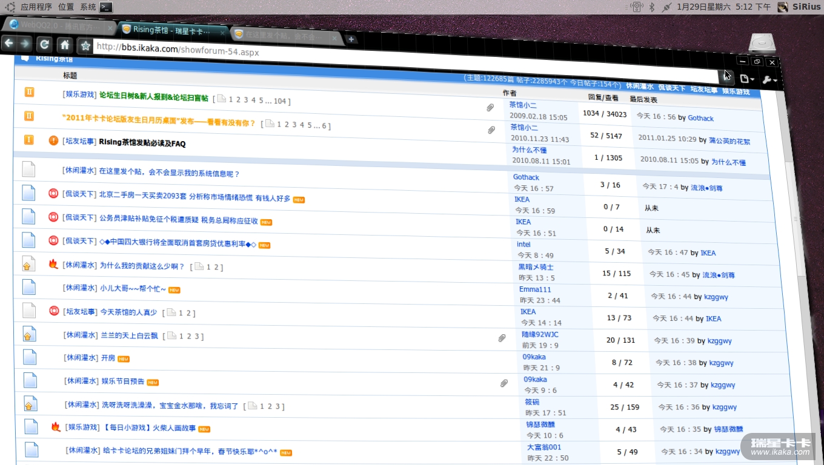Click the exclamation icon beside Rising茶馆发贴必读及FAQ

point(53,140)
